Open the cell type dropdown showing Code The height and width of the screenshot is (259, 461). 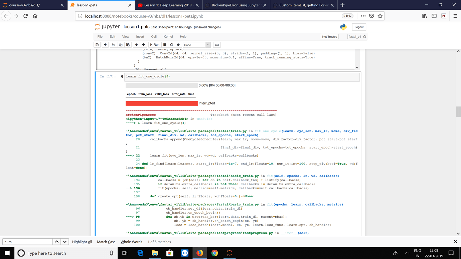[x=196, y=44]
